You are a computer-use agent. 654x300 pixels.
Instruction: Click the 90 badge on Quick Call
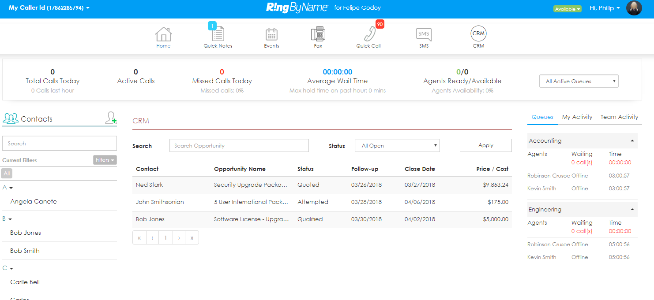pos(380,24)
